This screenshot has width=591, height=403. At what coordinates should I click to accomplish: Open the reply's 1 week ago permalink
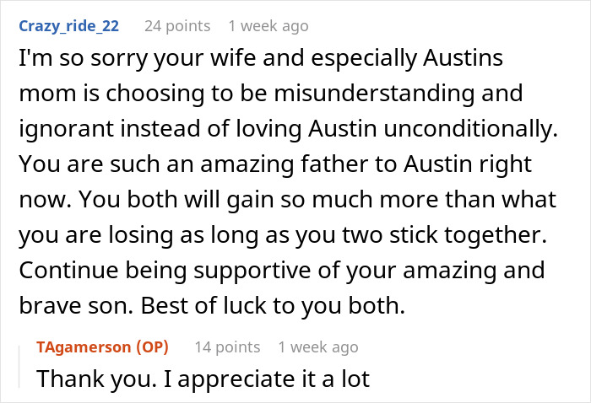pyautogui.click(x=318, y=347)
